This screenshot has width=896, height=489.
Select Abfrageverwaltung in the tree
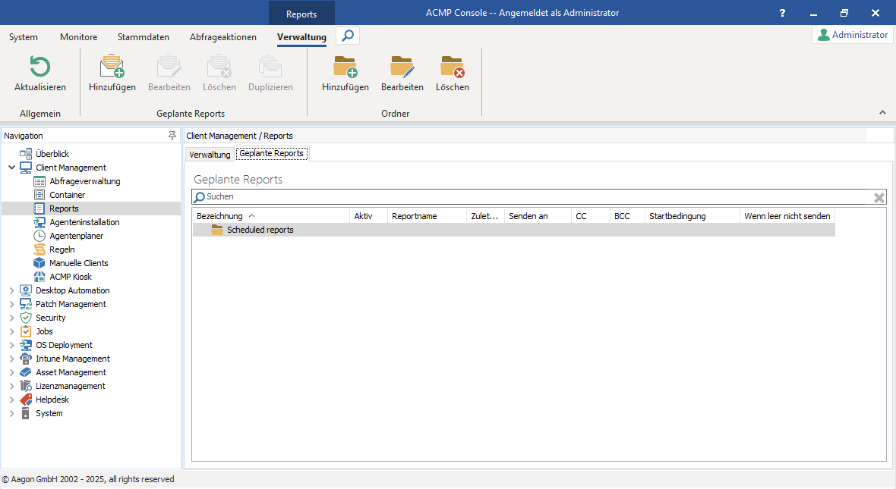tap(84, 181)
